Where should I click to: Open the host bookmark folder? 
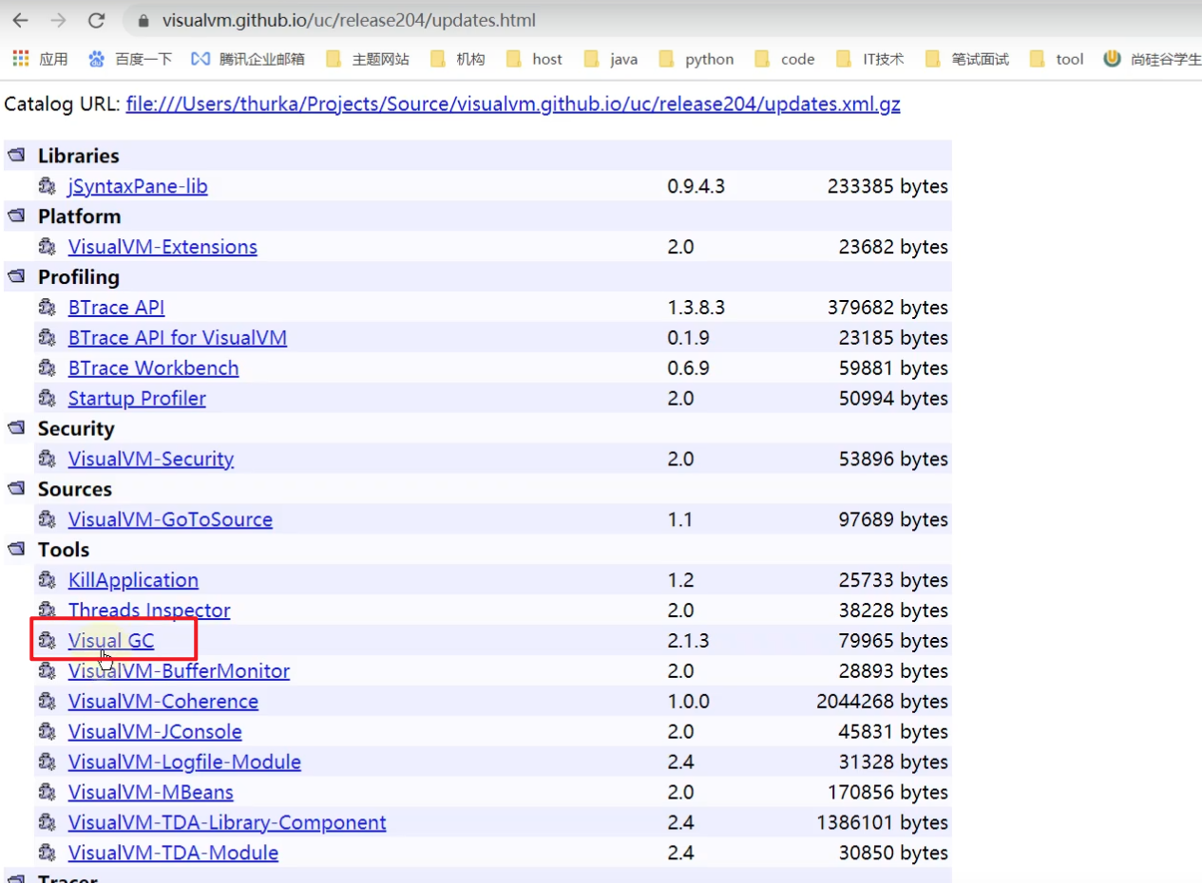tap(534, 59)
